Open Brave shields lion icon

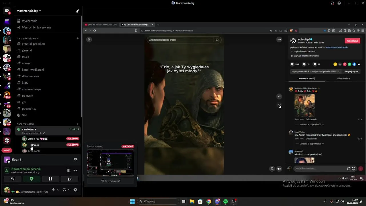point(291,31)
